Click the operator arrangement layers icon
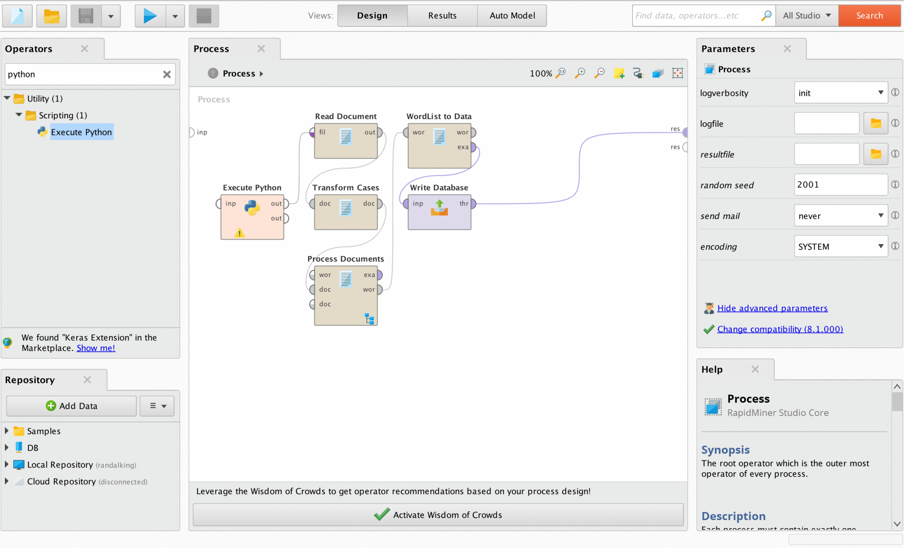The height and width of the screenshot is (548, 904). pos(658,73)
